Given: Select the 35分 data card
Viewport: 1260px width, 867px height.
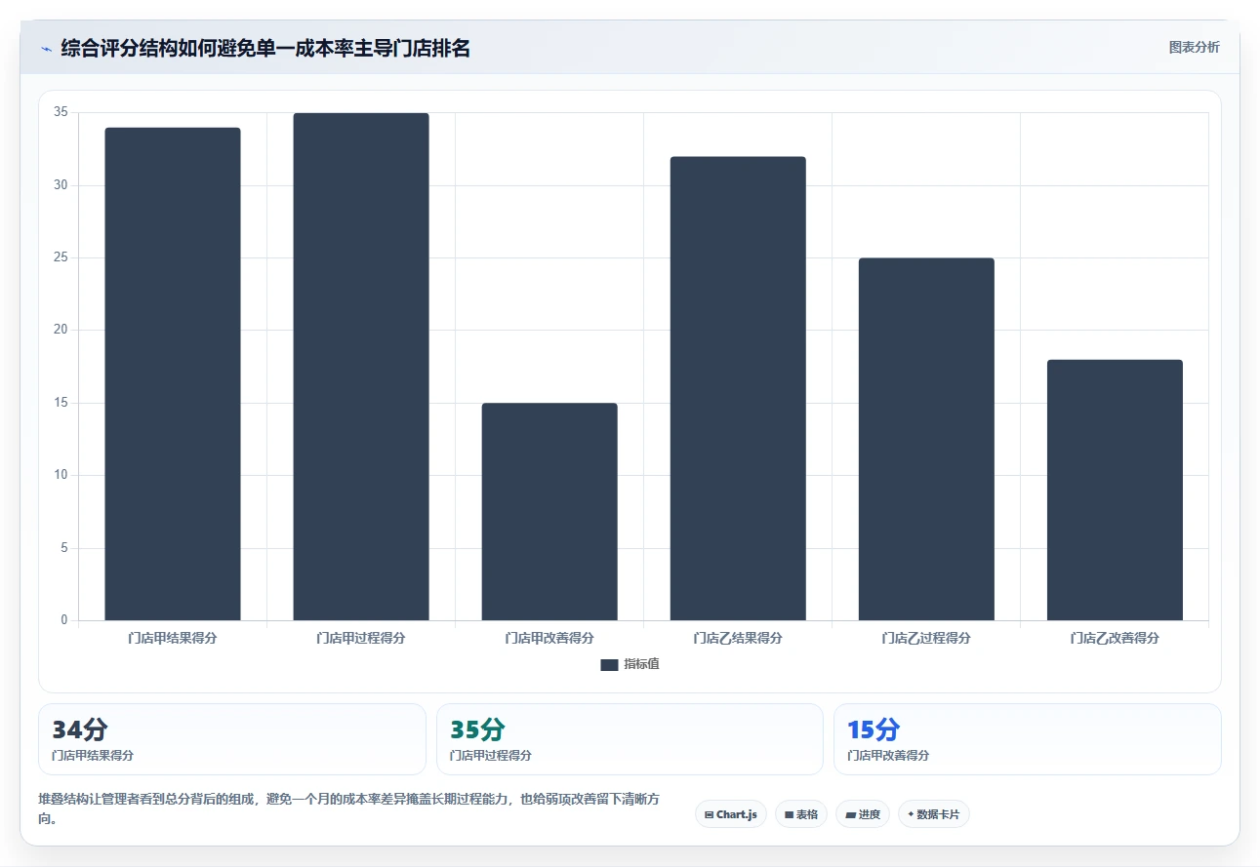Looking at the screenshot, I should click(630, 739).
